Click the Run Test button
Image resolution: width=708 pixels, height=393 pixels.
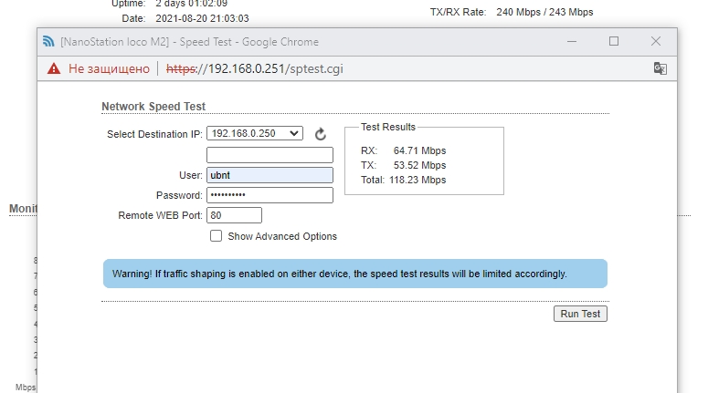(580, 314)
